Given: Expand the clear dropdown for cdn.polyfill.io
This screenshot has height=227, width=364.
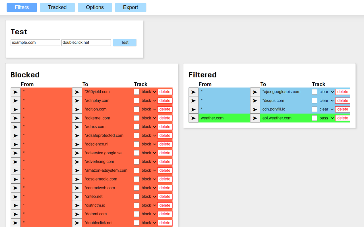Looking at the screenshot, I should point(326,109).
